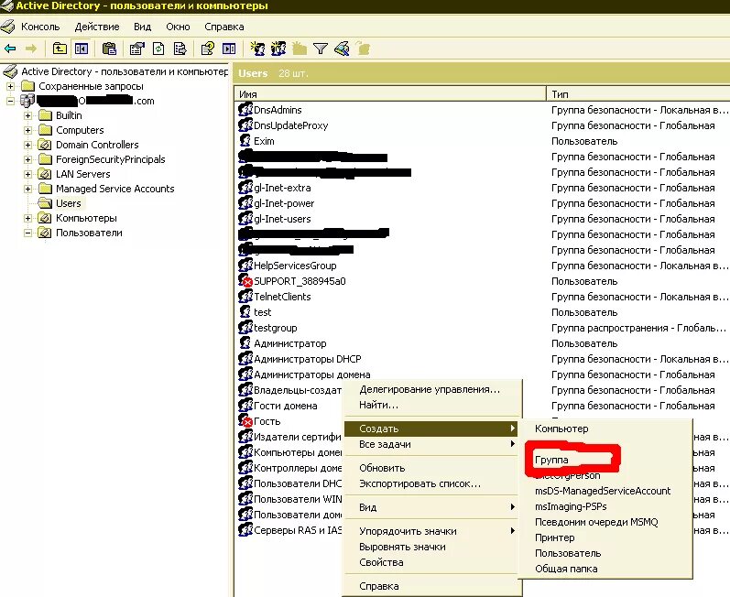Select gl-Inet-power in the list
The width and height of the screenshot is (730, 597).
pyautogui.click(x=284, y=203)
